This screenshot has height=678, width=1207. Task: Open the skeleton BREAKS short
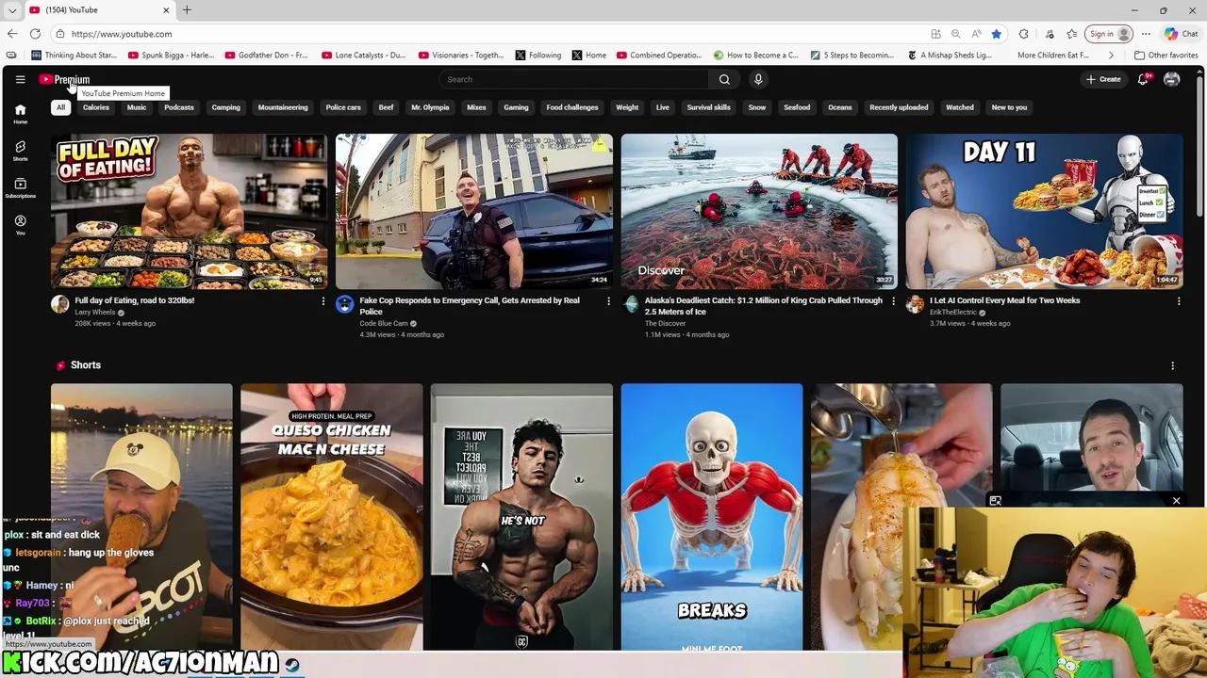712,517
